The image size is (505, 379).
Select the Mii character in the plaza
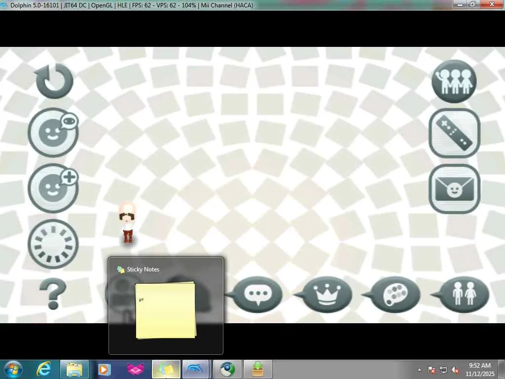(127, 224)
